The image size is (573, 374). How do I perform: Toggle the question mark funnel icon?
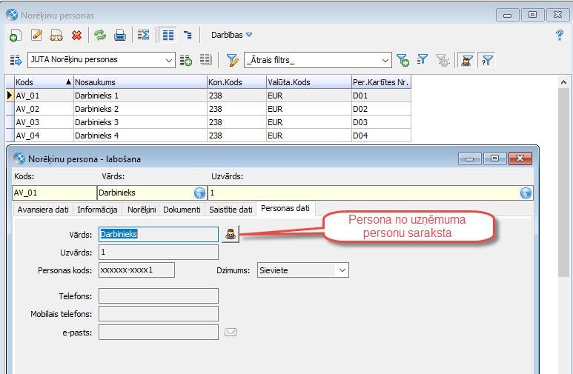[487, 60]
